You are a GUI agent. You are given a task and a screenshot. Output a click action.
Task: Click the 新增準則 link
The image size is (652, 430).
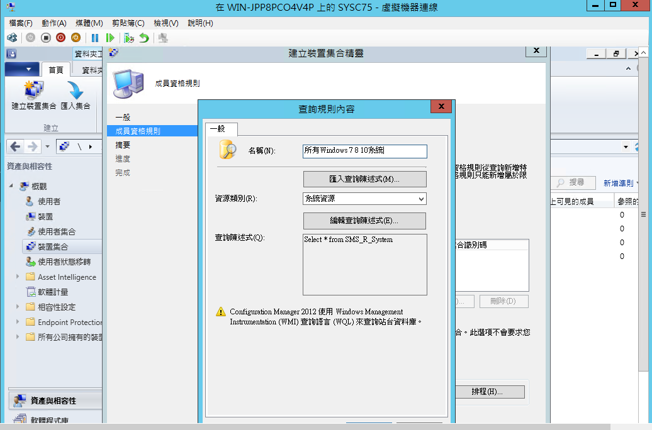[618, 183]
